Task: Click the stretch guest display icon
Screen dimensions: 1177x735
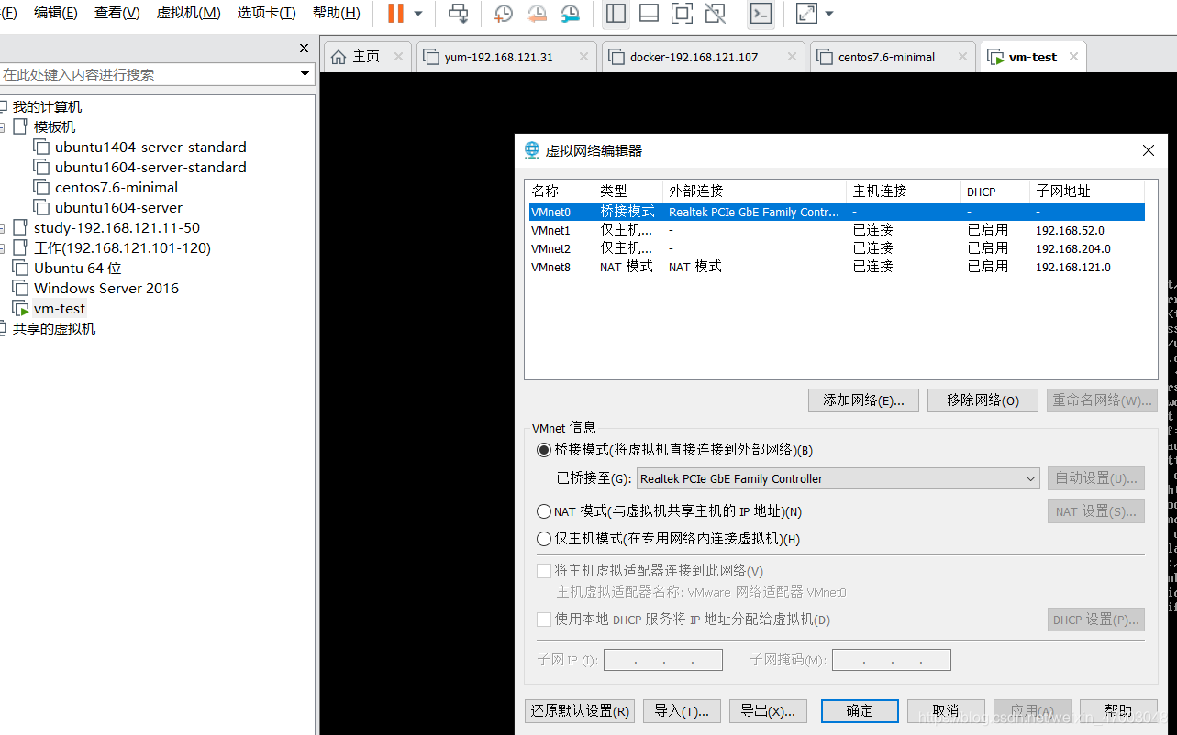Action: click(x=806, y=14)
